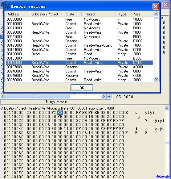Click the disassembler's horizontal scroll left arrow

pos(3,97)
